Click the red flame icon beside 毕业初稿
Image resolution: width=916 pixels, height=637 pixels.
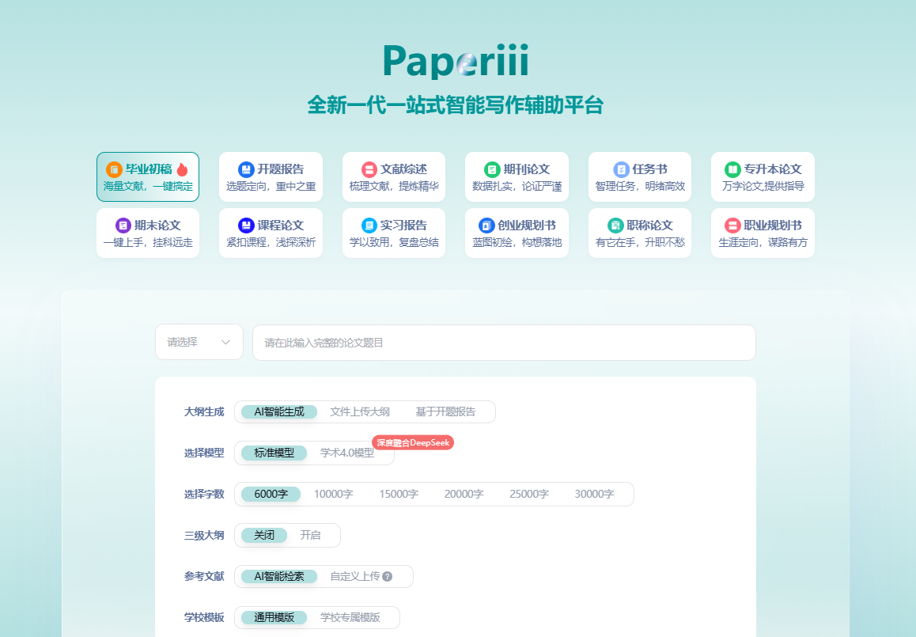(x=182, y=169)
